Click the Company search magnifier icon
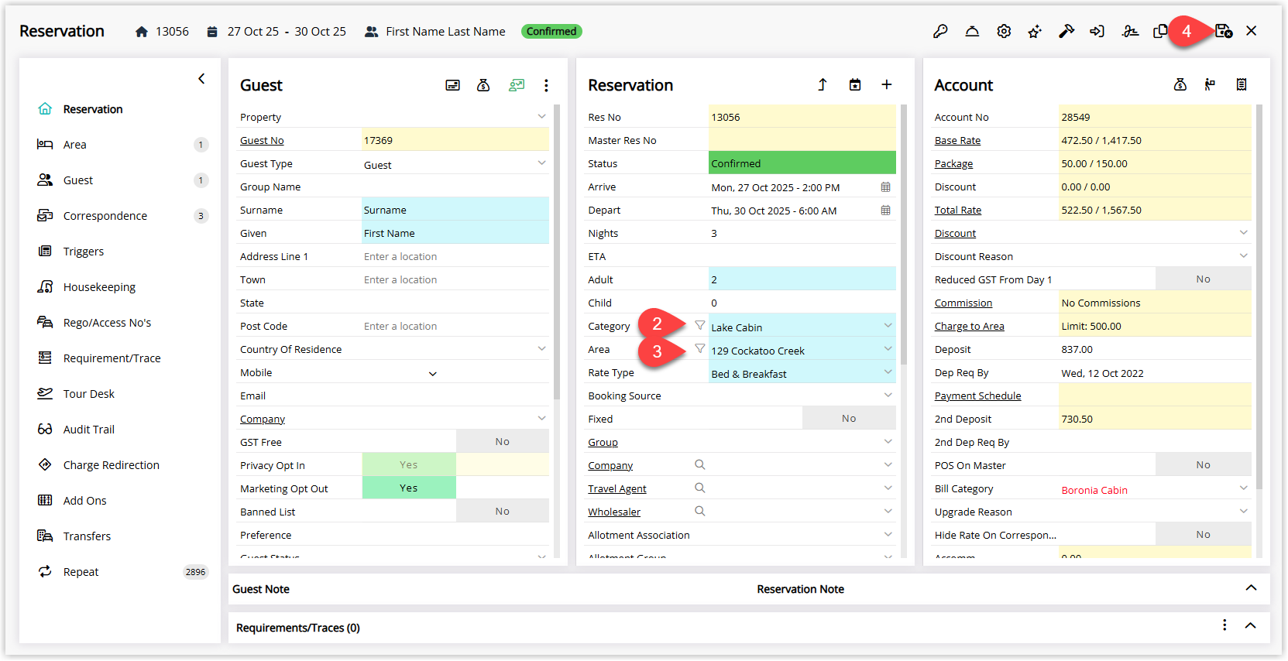1288x661 pixels. (700, 464)
